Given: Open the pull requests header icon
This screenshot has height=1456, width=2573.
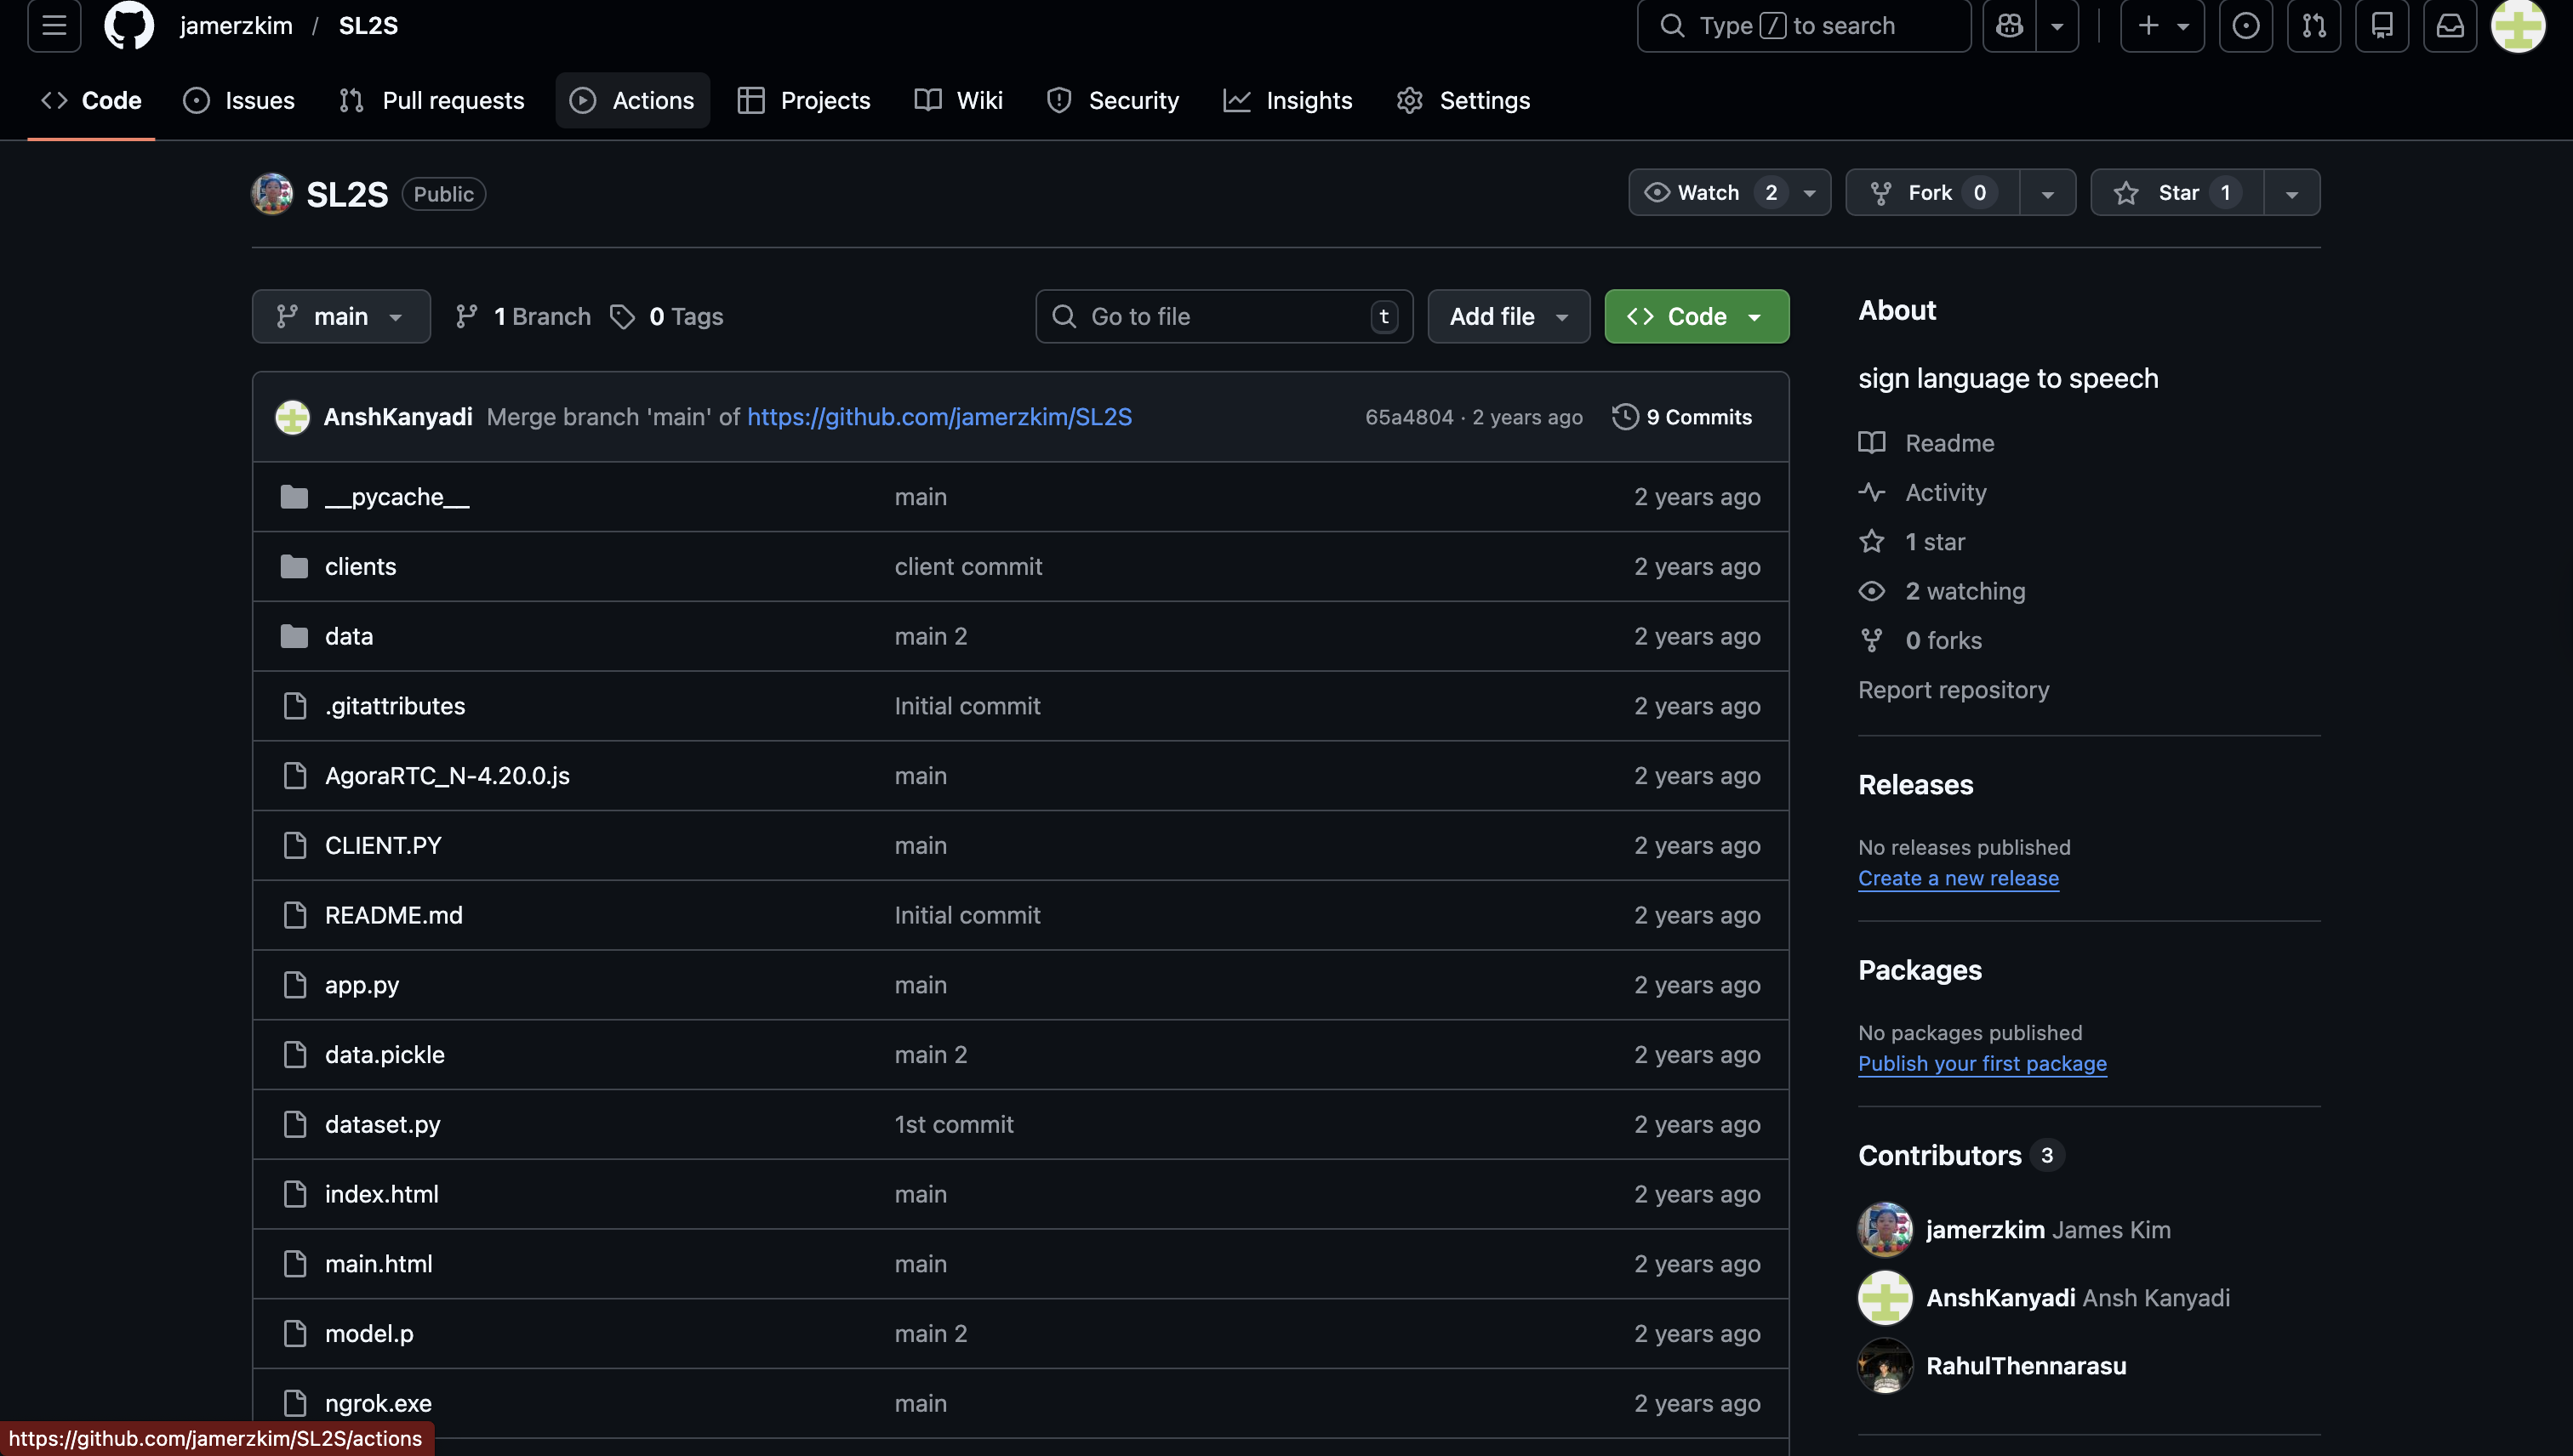Looking at the screenshot, I should 2313,25.
